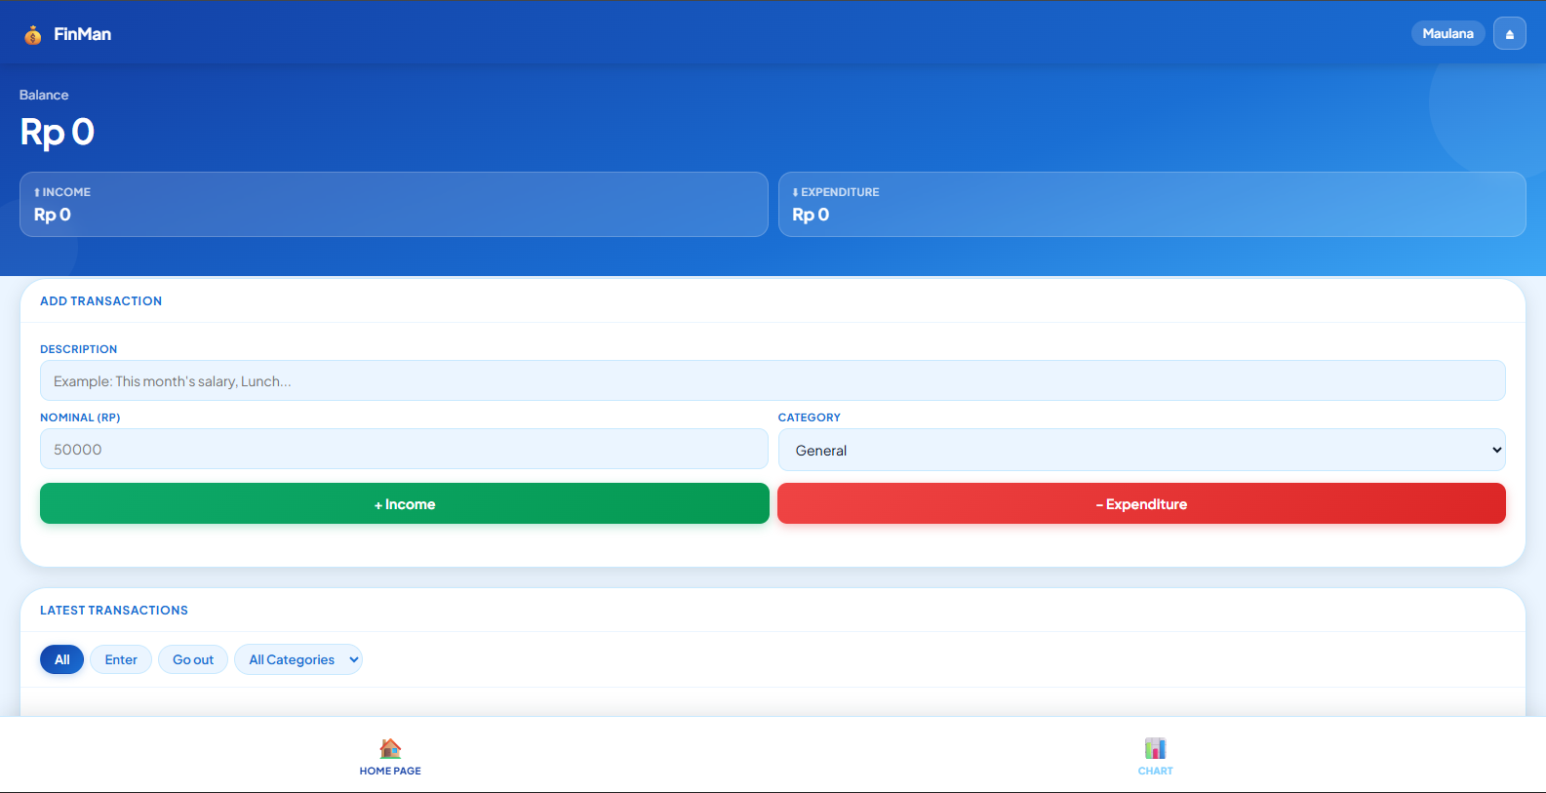
Task: Click the Income up-arrow summary card
Action: coord(394,205)
